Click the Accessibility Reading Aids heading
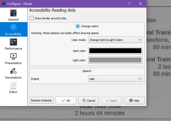 (x=52, y=10)
